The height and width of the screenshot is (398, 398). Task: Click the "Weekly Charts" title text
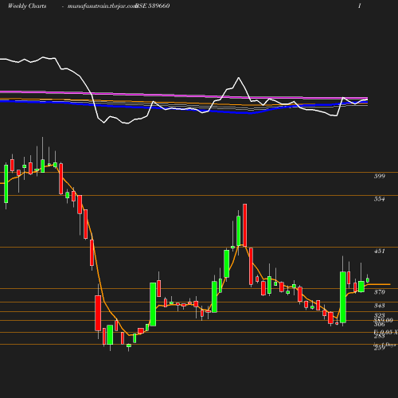(27, 6)
